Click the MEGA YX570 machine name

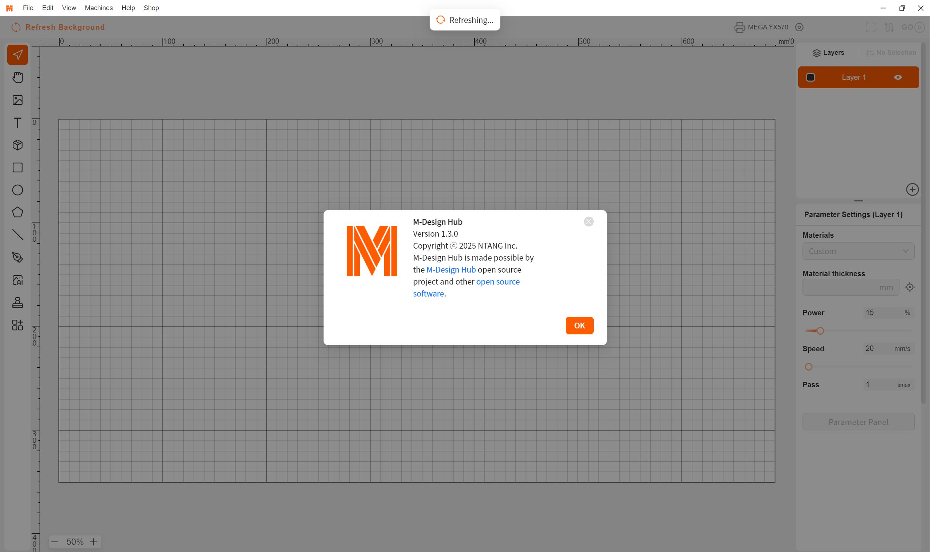(x=768, y=27)
